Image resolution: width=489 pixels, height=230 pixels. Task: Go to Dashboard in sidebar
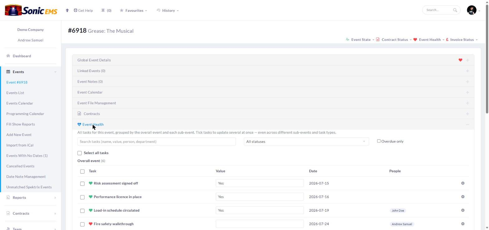[22, 56]
